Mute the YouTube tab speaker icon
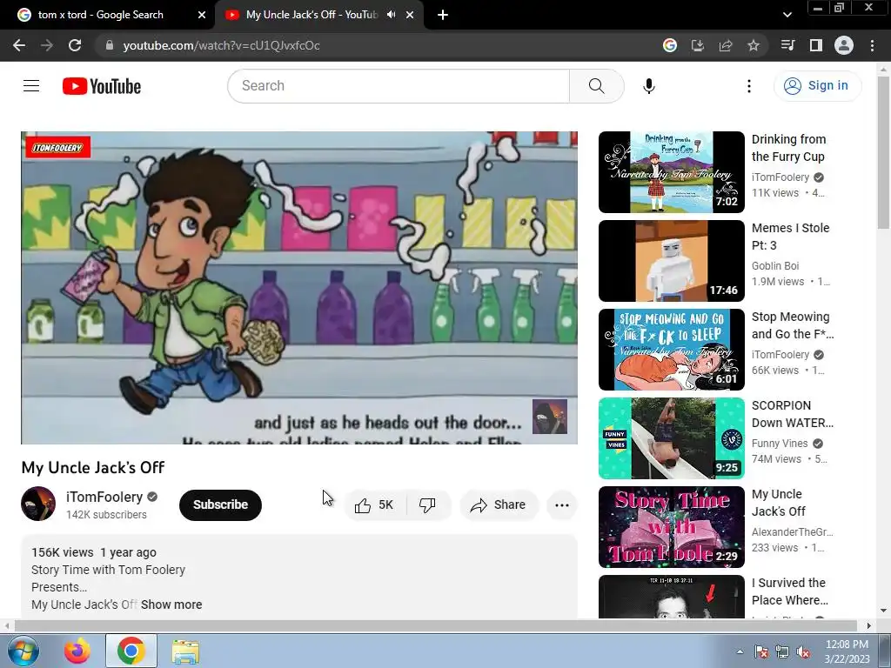 (391, 15)
